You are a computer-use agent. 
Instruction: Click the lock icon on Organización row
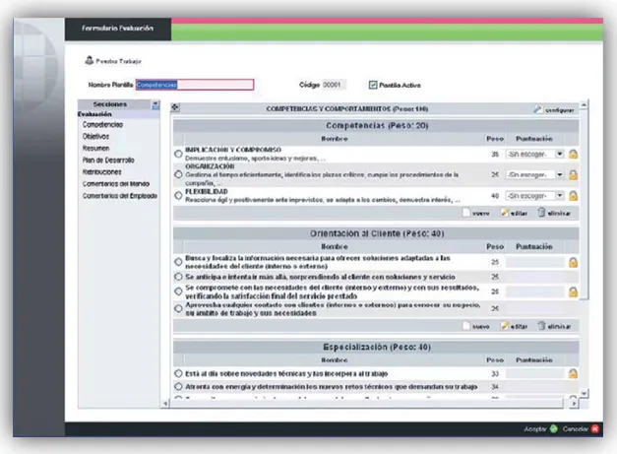[x=573, y=175]
